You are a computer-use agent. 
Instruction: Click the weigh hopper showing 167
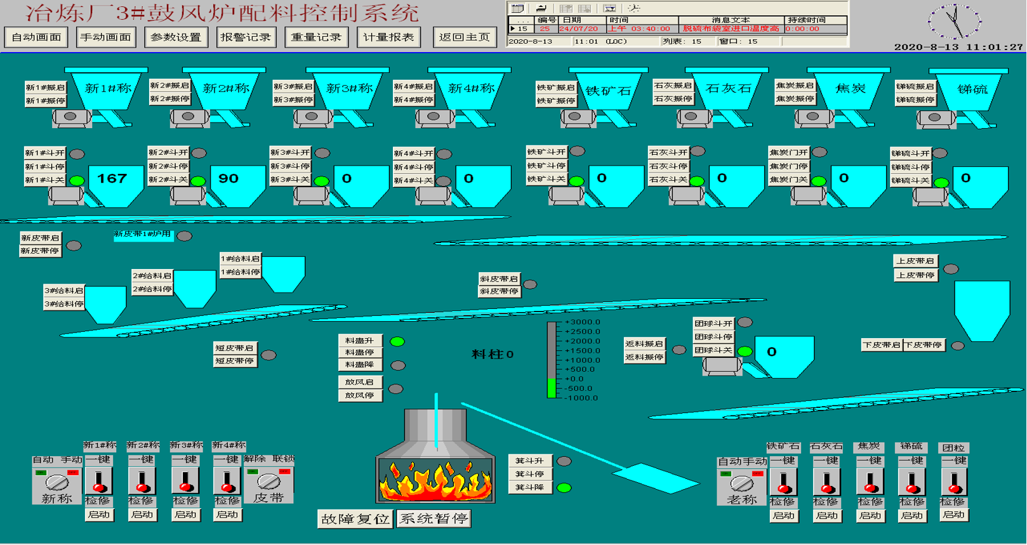click(114, 184)
